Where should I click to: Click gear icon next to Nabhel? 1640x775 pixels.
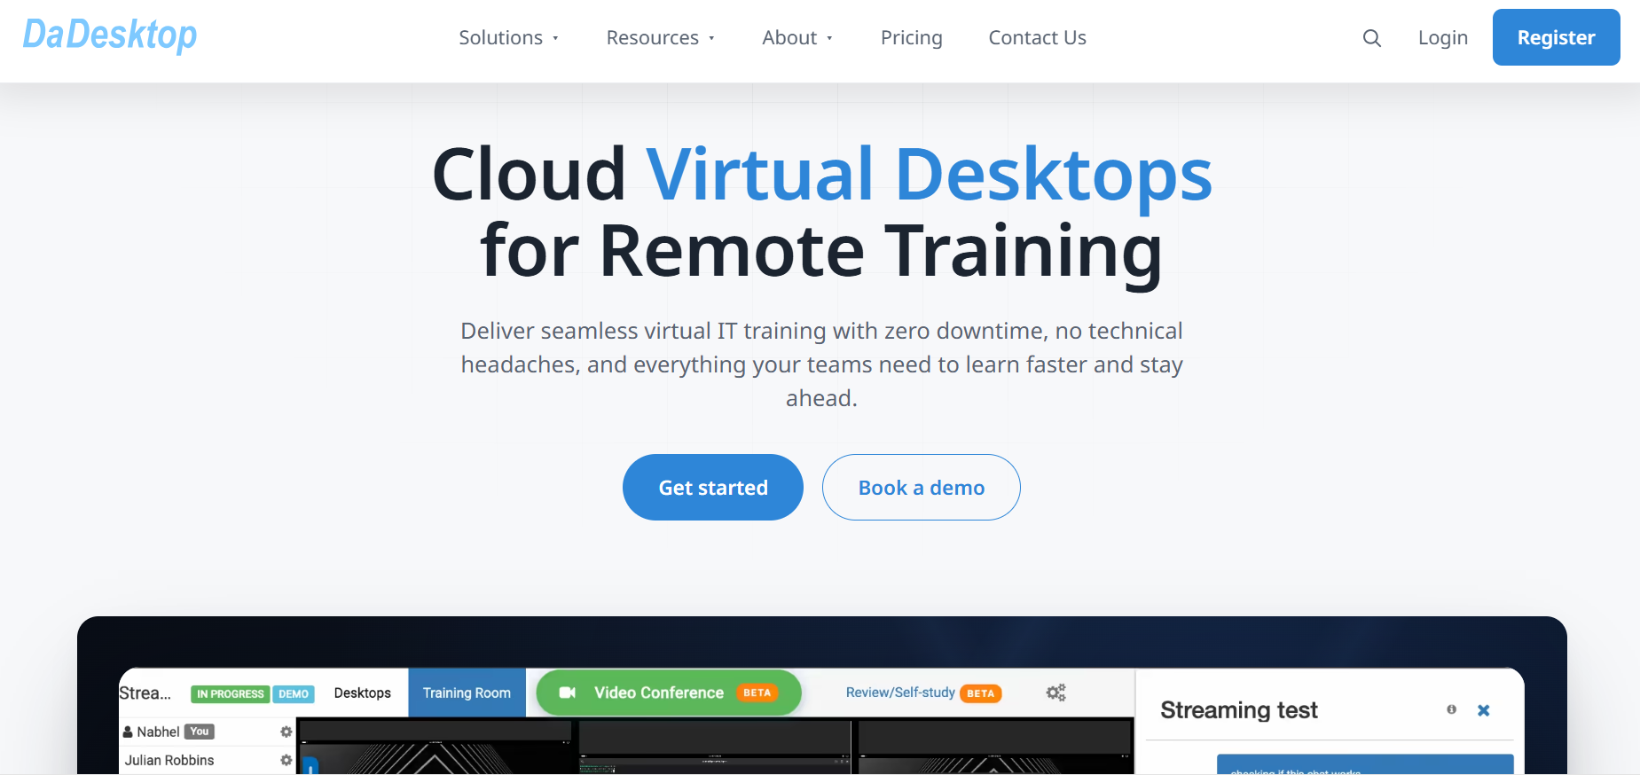coord(286,732)
